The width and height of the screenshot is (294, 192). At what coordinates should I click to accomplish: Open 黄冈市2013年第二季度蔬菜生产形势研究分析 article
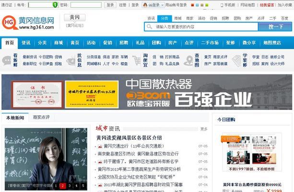(x=139, y=169)
